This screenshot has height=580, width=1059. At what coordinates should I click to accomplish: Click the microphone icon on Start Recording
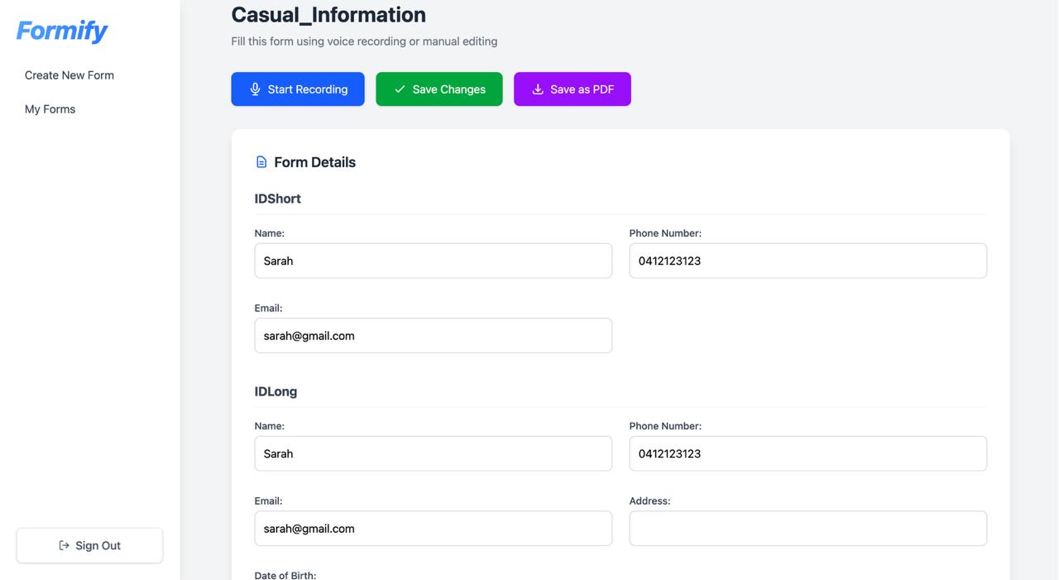[255, 89]
